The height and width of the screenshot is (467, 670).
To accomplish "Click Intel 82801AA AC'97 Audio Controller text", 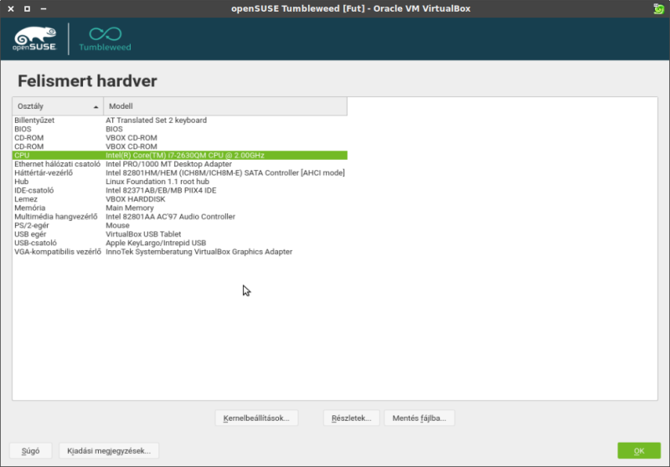I will [x=171, y=217].
